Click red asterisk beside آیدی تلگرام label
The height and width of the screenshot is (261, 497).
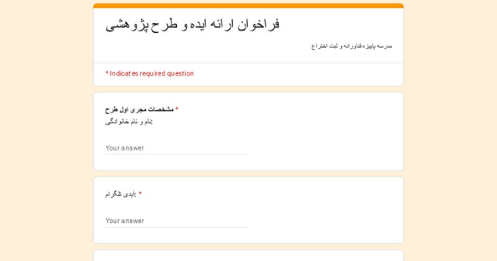[140, 193]
